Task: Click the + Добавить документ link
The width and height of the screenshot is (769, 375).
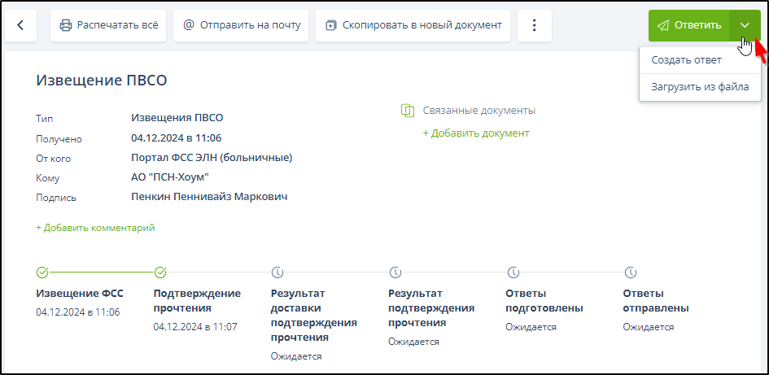Action: point(475,133)
